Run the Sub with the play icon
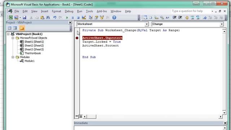This screenshot has height=130, width=231. 67,18
